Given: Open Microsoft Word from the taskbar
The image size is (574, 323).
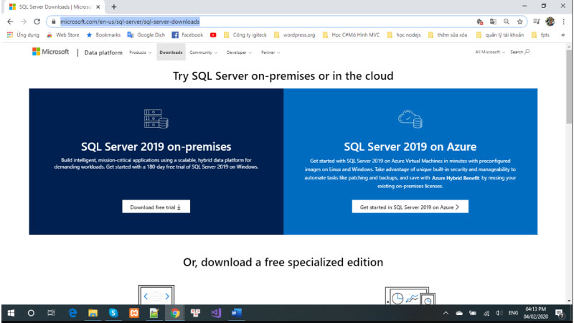Looking at the screenshot, I should tap(237, 313).
